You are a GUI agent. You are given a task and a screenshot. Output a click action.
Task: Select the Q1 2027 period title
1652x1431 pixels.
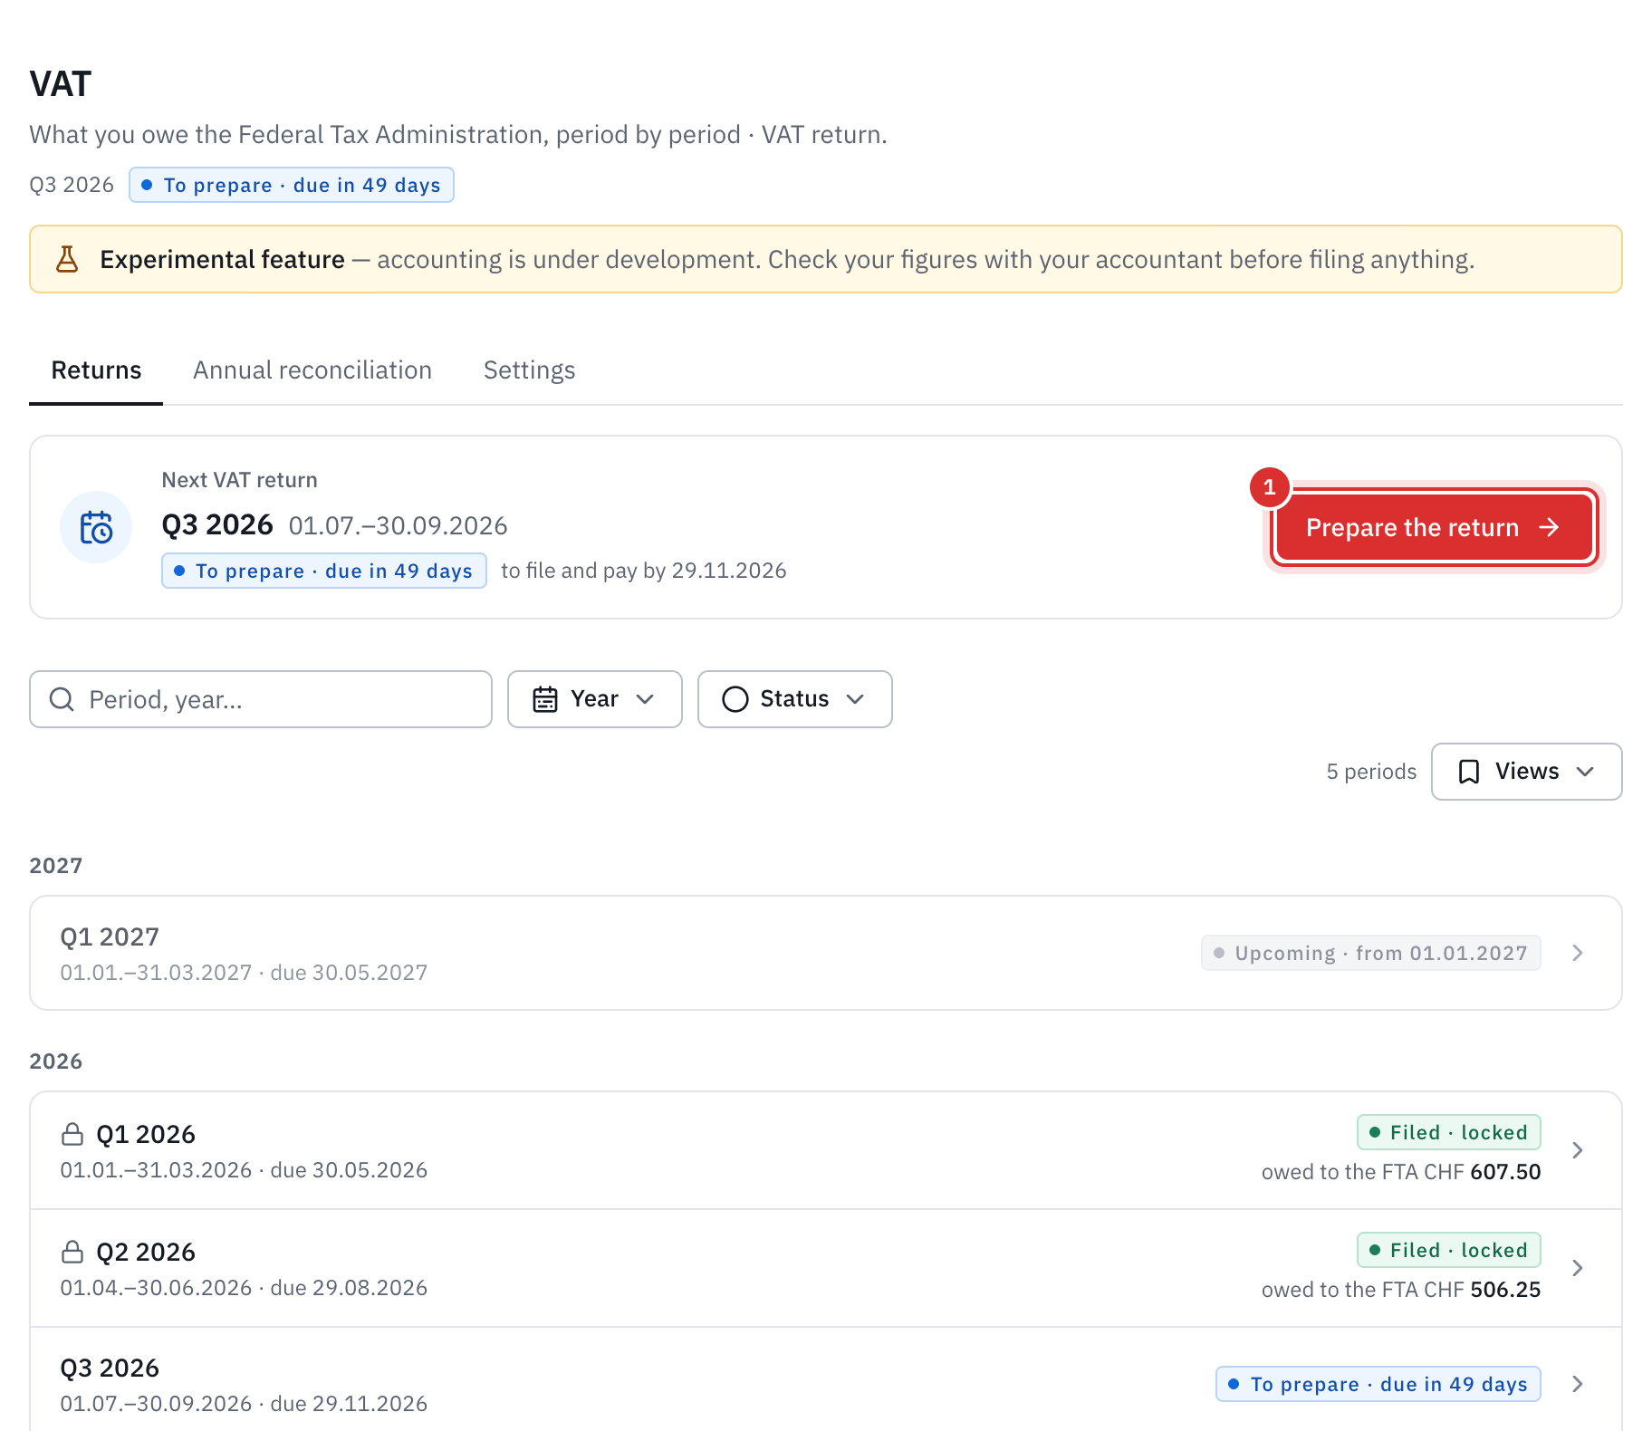pos(110,936)
